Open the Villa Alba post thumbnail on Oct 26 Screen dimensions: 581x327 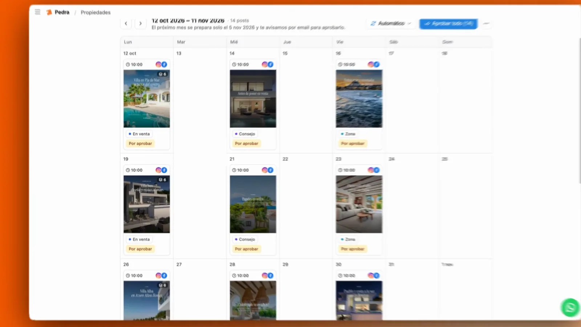(147, 300)
